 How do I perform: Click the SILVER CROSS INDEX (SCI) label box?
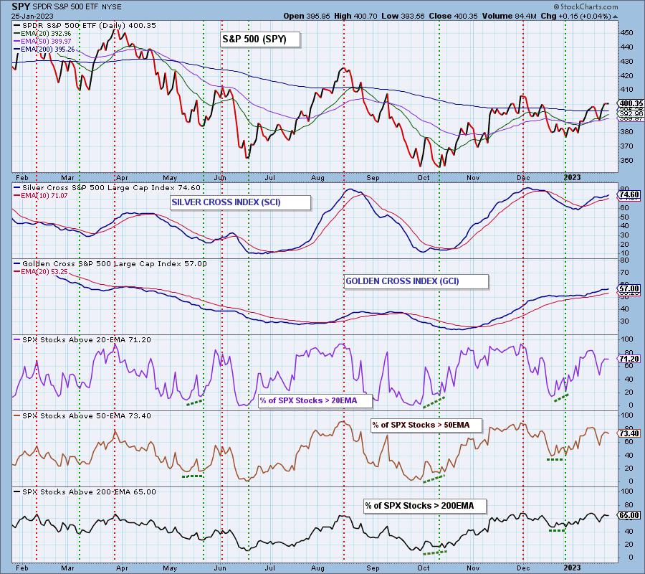[x=240, y=202]
